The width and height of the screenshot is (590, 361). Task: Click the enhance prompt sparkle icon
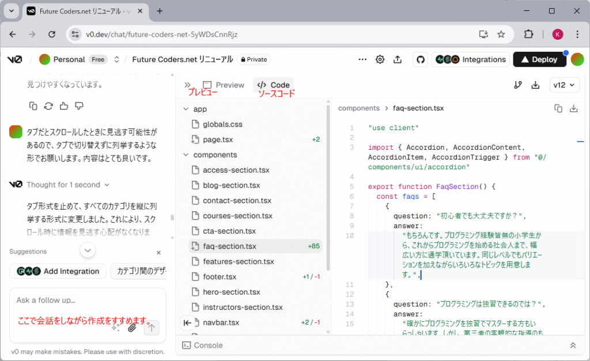(x=116, y=328)
